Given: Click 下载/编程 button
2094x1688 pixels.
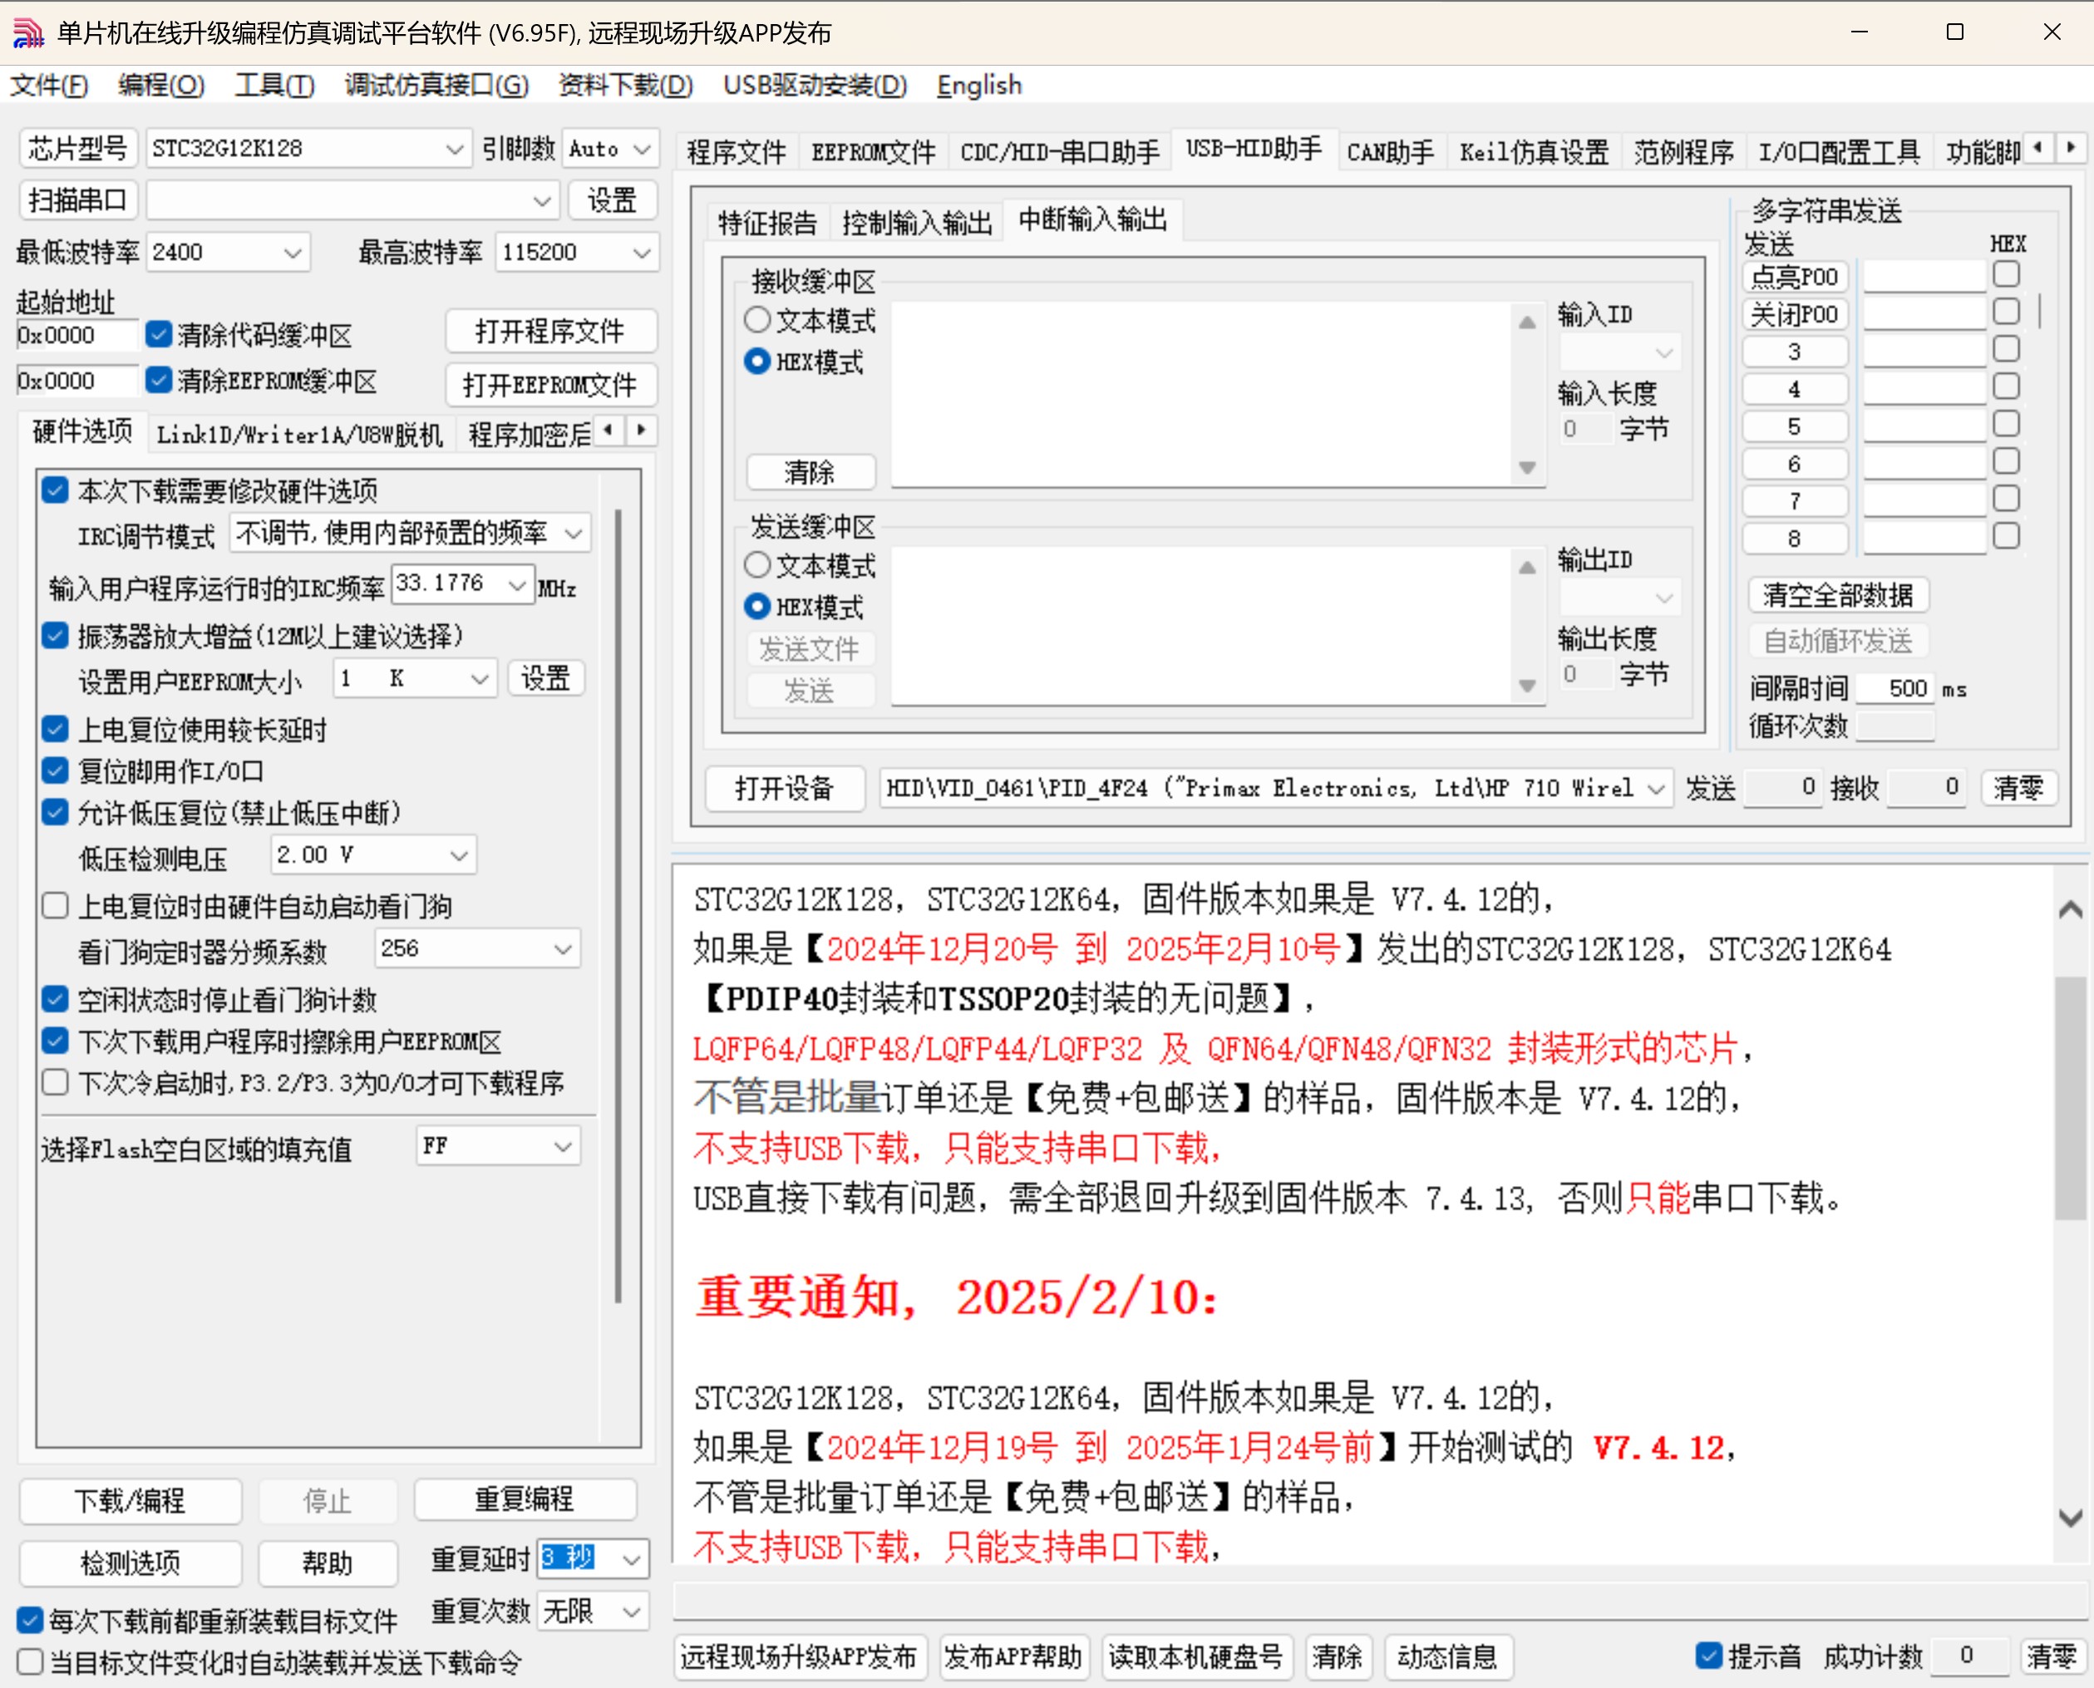Looking at the screenshot, I should pyautogui.click(x=131, y=1500).
